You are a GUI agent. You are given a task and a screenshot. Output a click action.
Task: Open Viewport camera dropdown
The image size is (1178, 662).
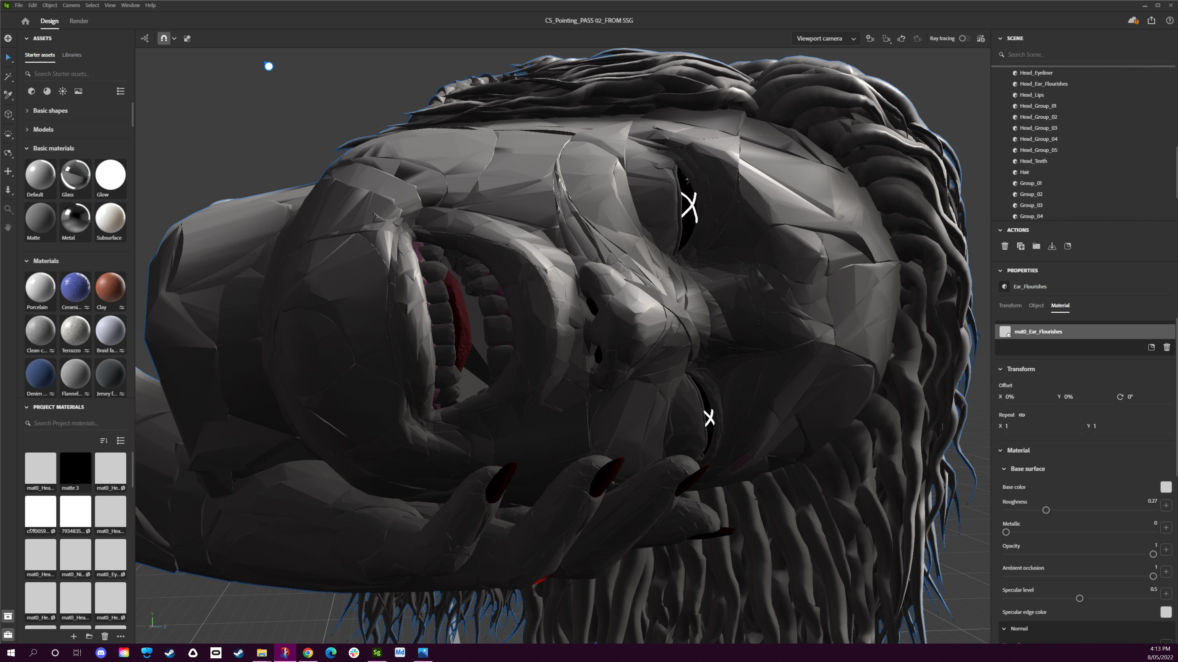click(826, 38)
